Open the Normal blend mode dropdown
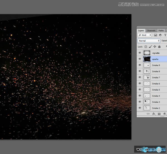 (149, 41)
